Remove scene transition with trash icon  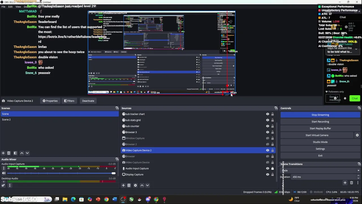pyautogui.click(x=352, y=183)
